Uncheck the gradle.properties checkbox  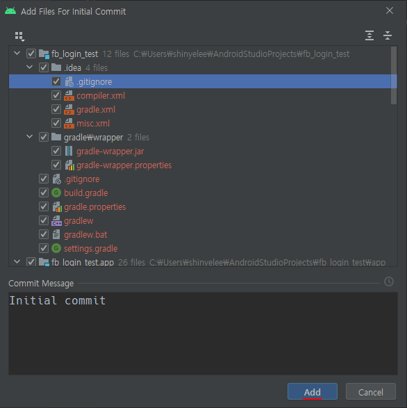coord(44,206)
